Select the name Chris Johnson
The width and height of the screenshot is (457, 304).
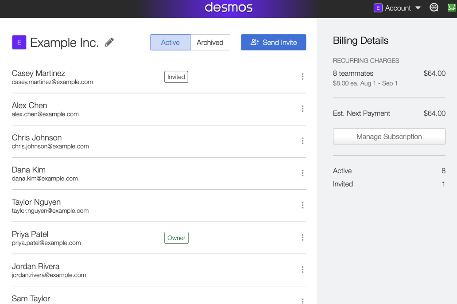(36, 138)
